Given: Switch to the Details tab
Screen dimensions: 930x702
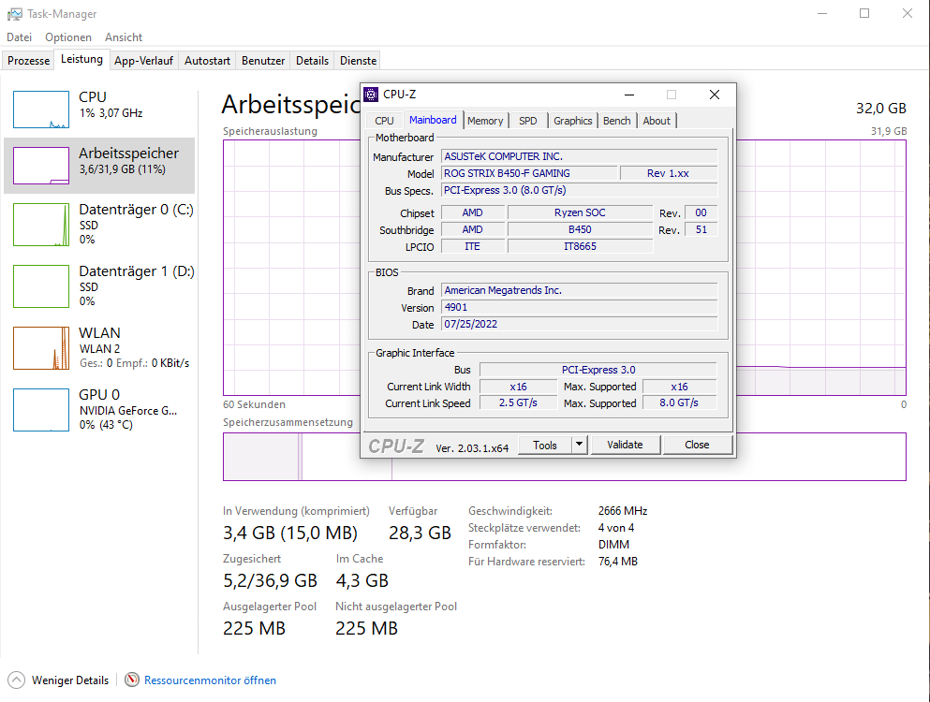Looking at the screenshot, I should coord(312,61).
